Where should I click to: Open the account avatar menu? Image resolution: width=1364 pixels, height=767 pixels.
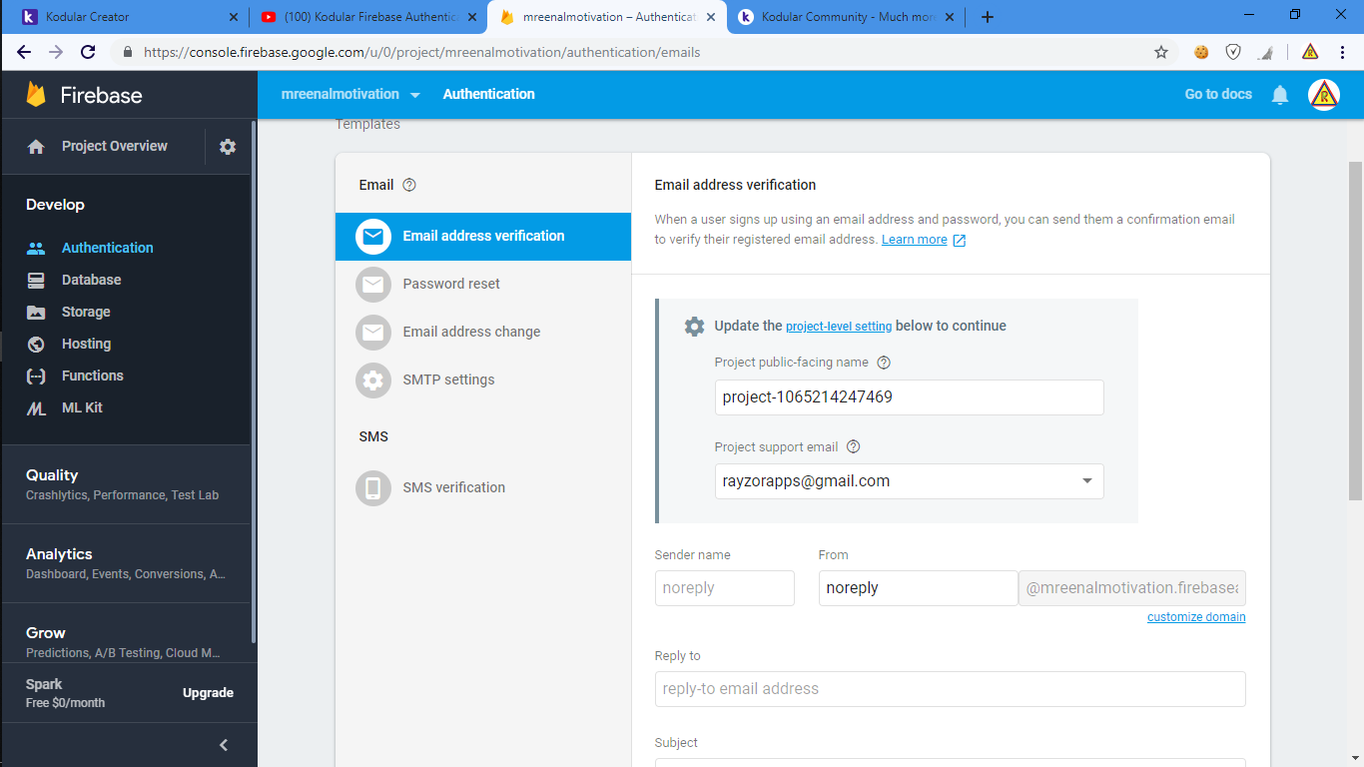pos(1324,95)
